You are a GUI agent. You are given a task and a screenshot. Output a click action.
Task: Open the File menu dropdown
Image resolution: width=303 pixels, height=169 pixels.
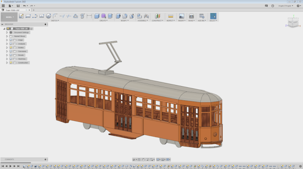(x=10, y=6)
